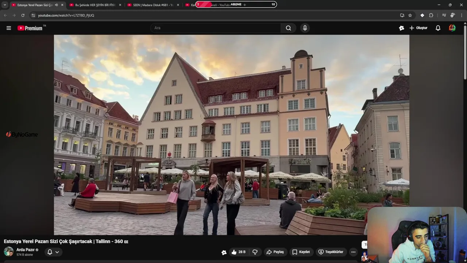
Task: Open YouTube notifications bell in header
Action: tap(438, 28)
